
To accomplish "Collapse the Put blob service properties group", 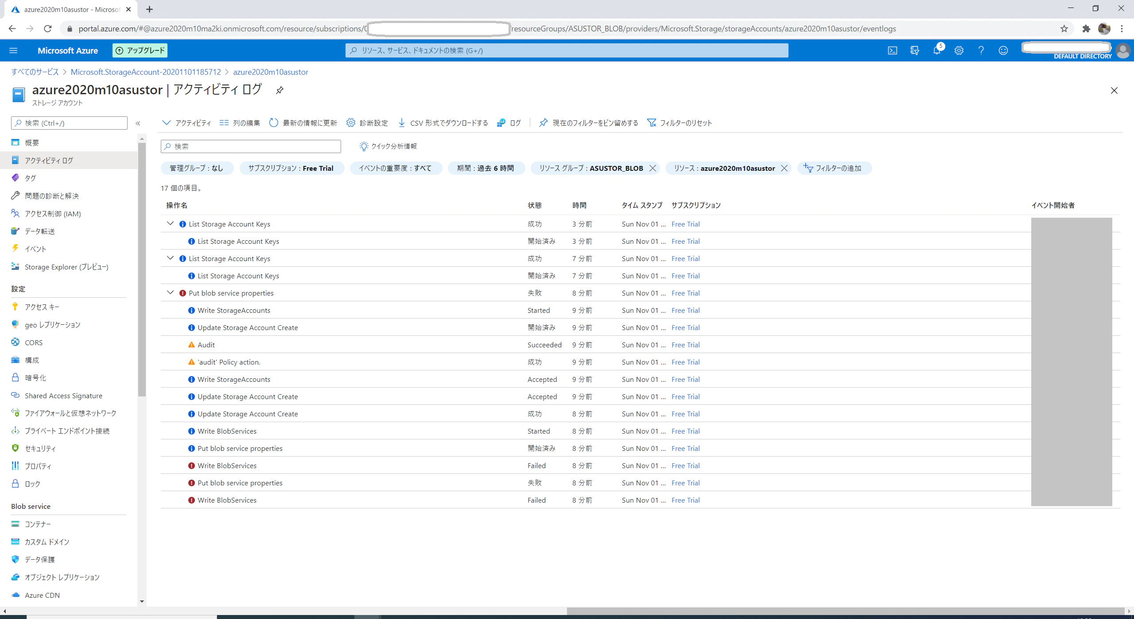I will (x=170, y=292).
